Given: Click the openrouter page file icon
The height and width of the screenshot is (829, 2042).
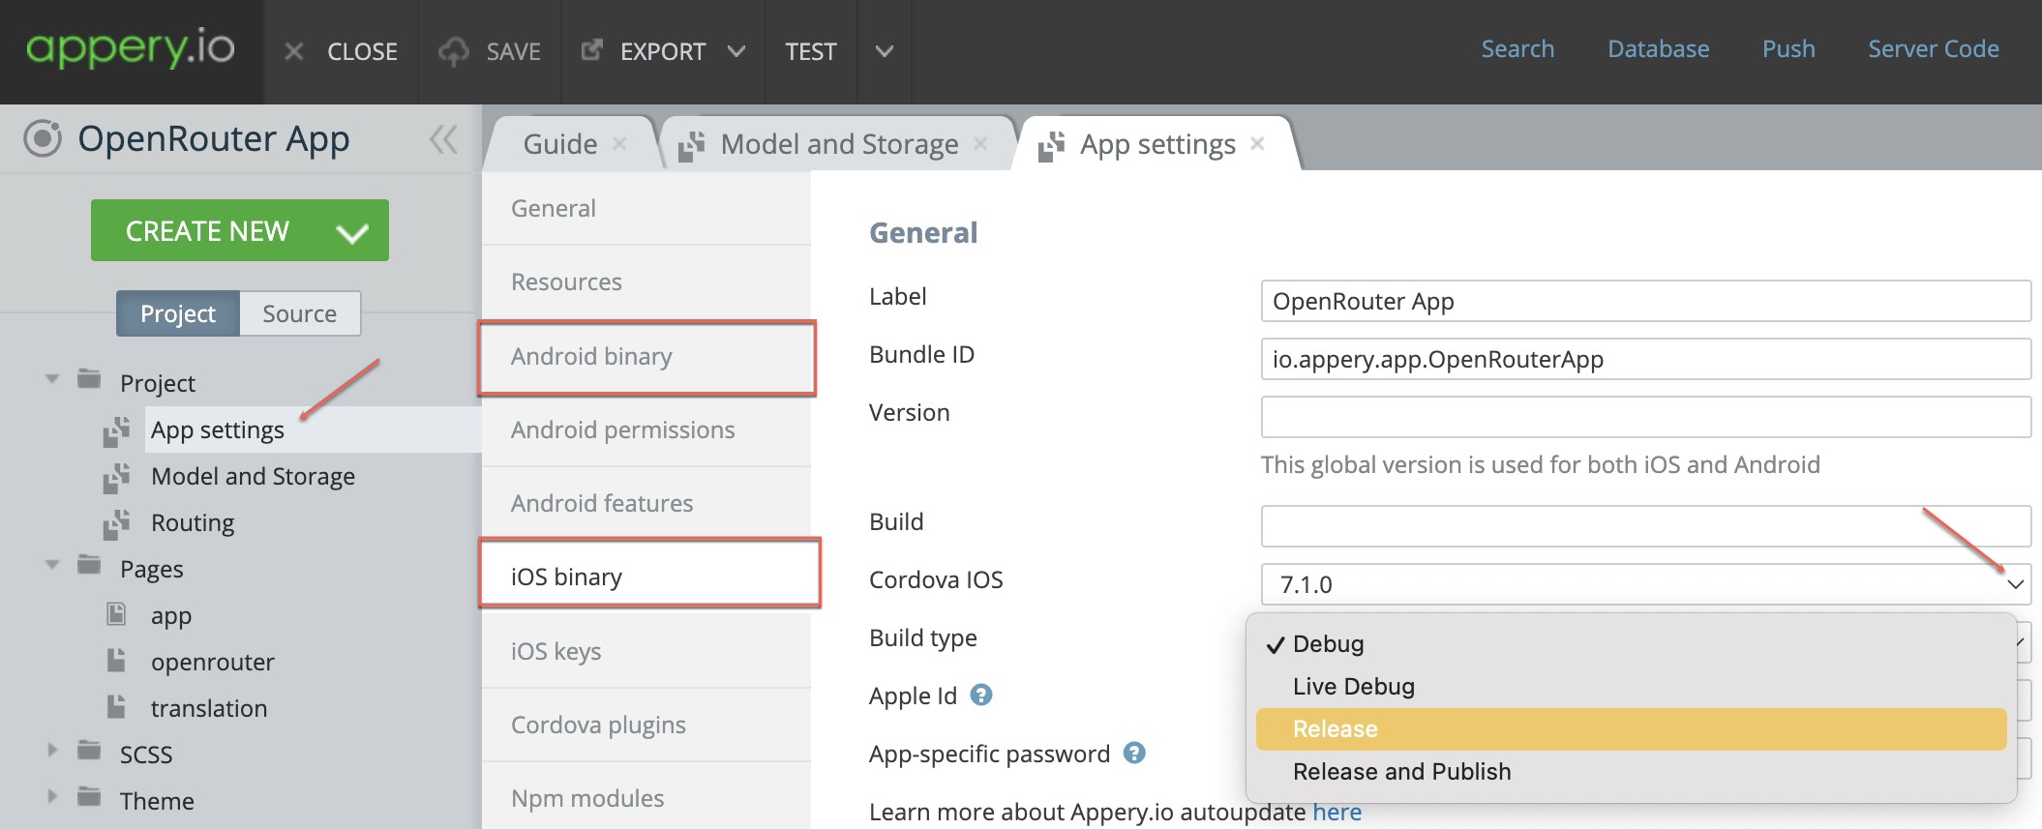Looking at the screenshot, I should pyautogui.click(x=116, y=661).
